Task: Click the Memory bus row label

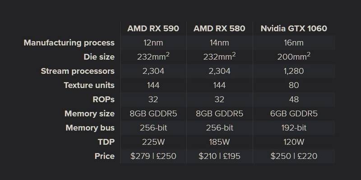Action: click(x=90, y=128)
